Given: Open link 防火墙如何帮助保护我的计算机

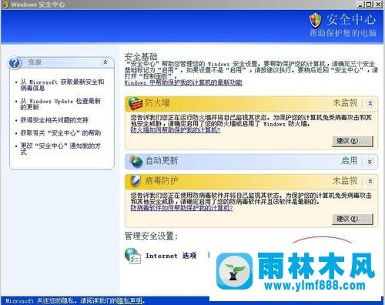Looking at the screenshot, I should coord(176,130).
